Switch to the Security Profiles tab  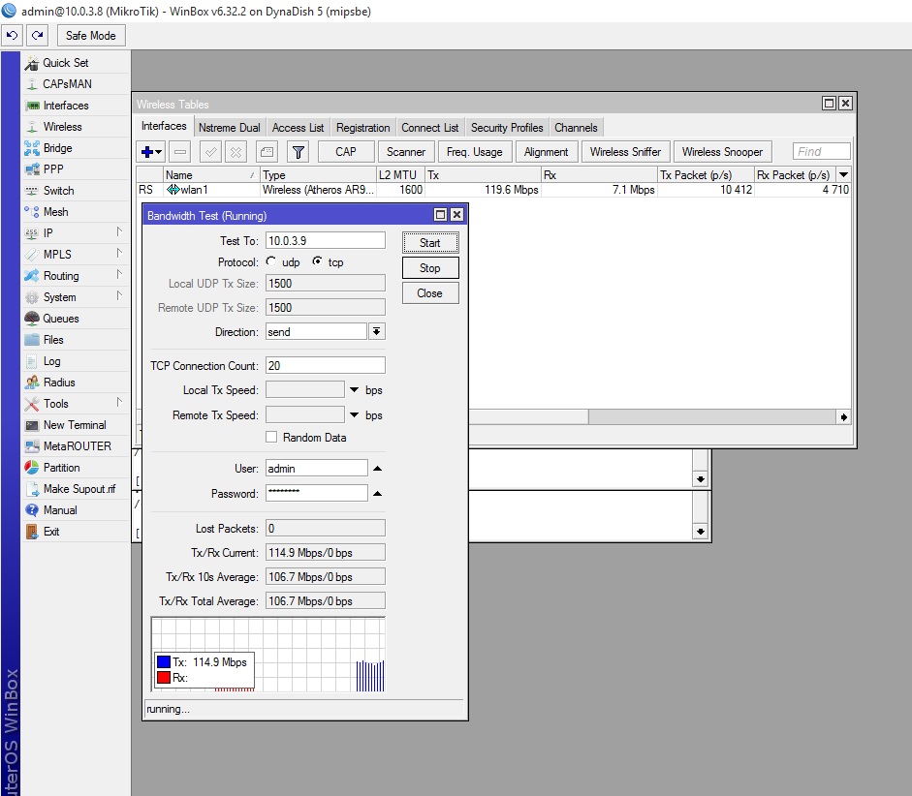click(x=506, y=128)
